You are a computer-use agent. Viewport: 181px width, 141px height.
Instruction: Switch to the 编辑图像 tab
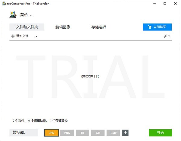63,27
